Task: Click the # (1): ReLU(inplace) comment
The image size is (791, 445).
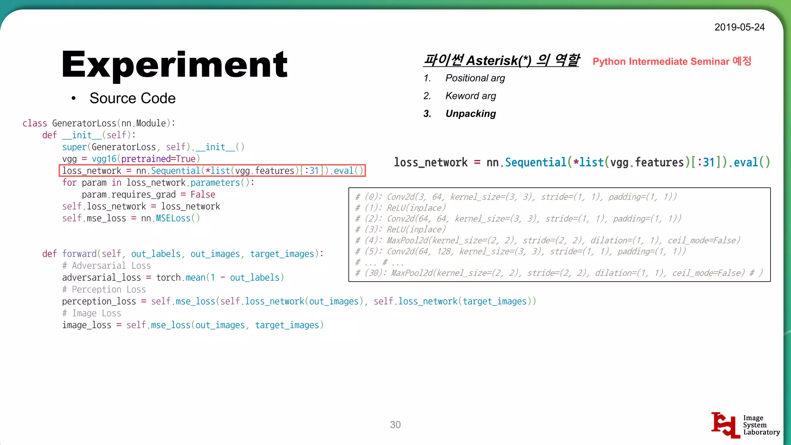Action: pos(401,208)
